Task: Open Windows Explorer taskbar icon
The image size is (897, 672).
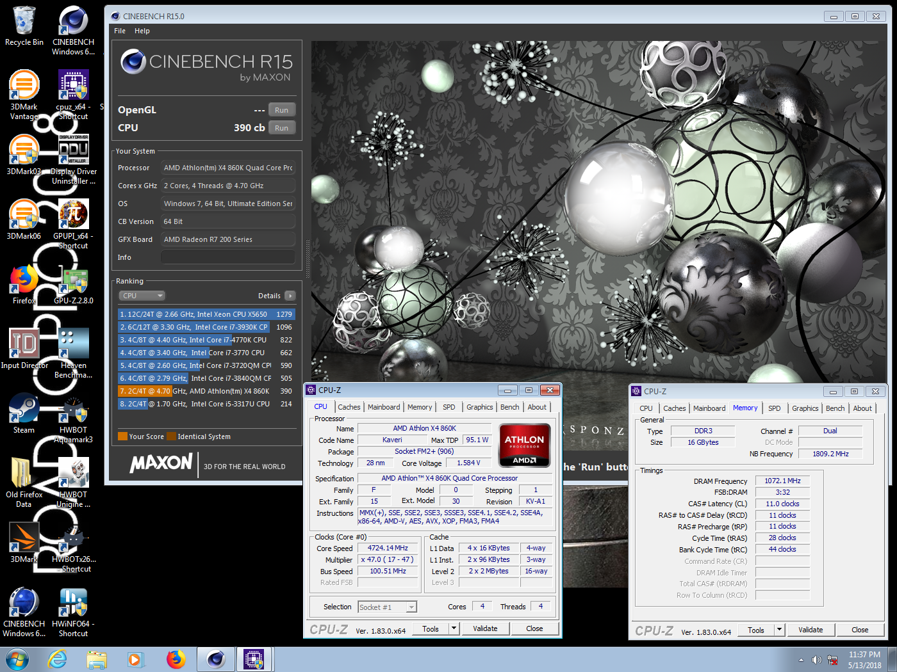Action: click(x=97, y=659)
